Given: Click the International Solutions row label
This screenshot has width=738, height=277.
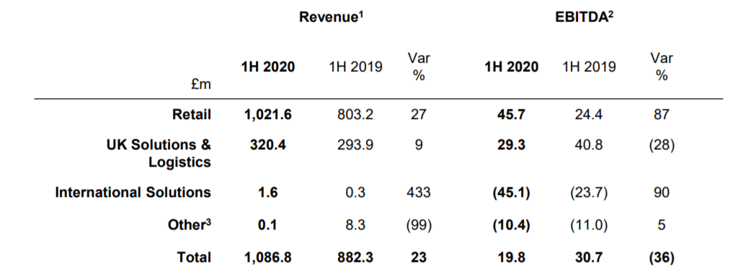Looking at the screenshot, I should click(133, 193).
